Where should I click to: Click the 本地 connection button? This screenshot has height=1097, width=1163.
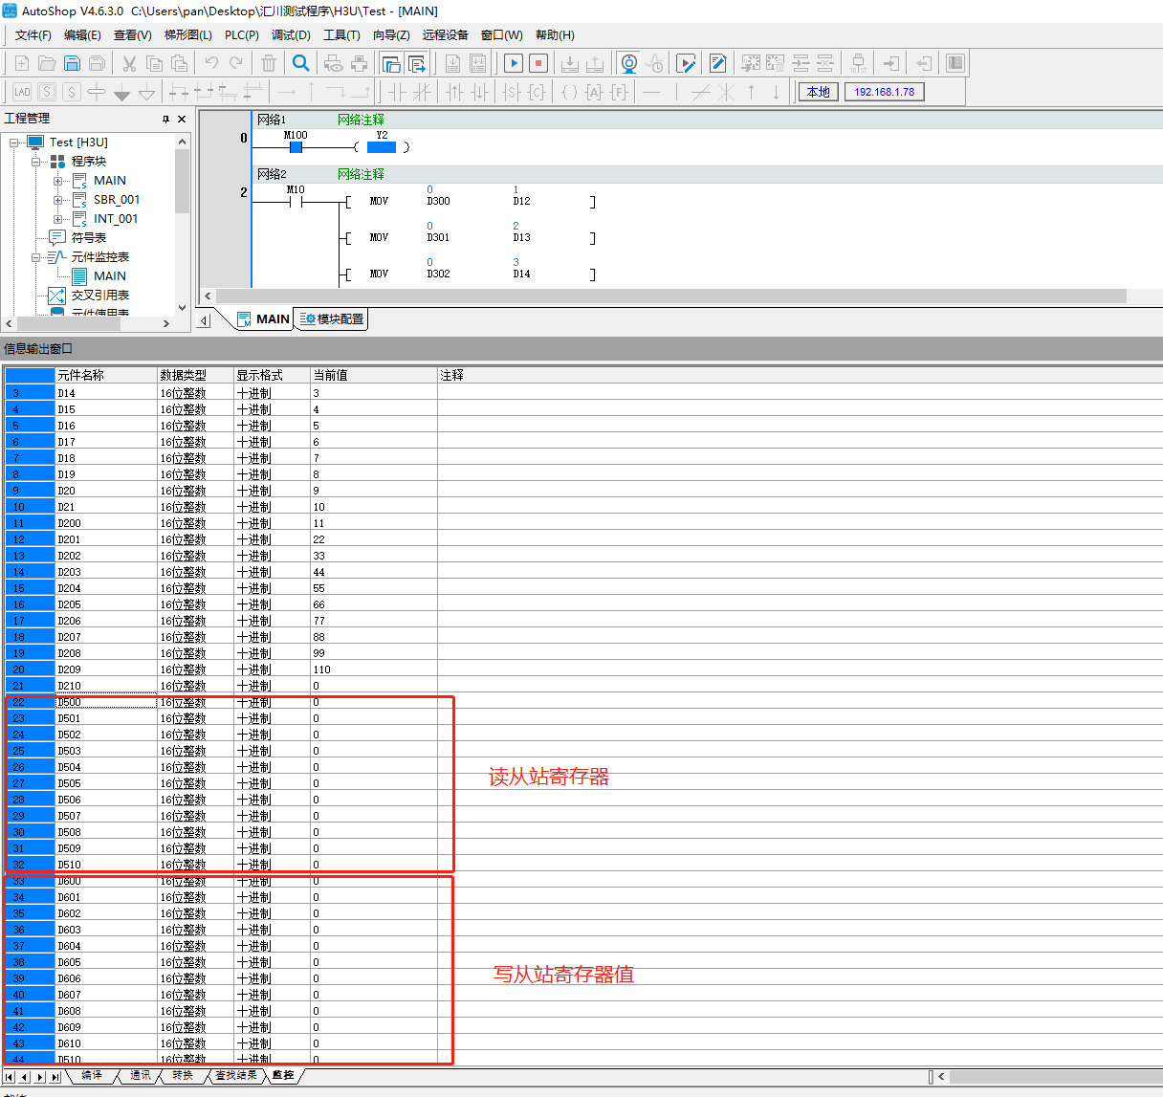pyautogui.click(x=819, y=92)
